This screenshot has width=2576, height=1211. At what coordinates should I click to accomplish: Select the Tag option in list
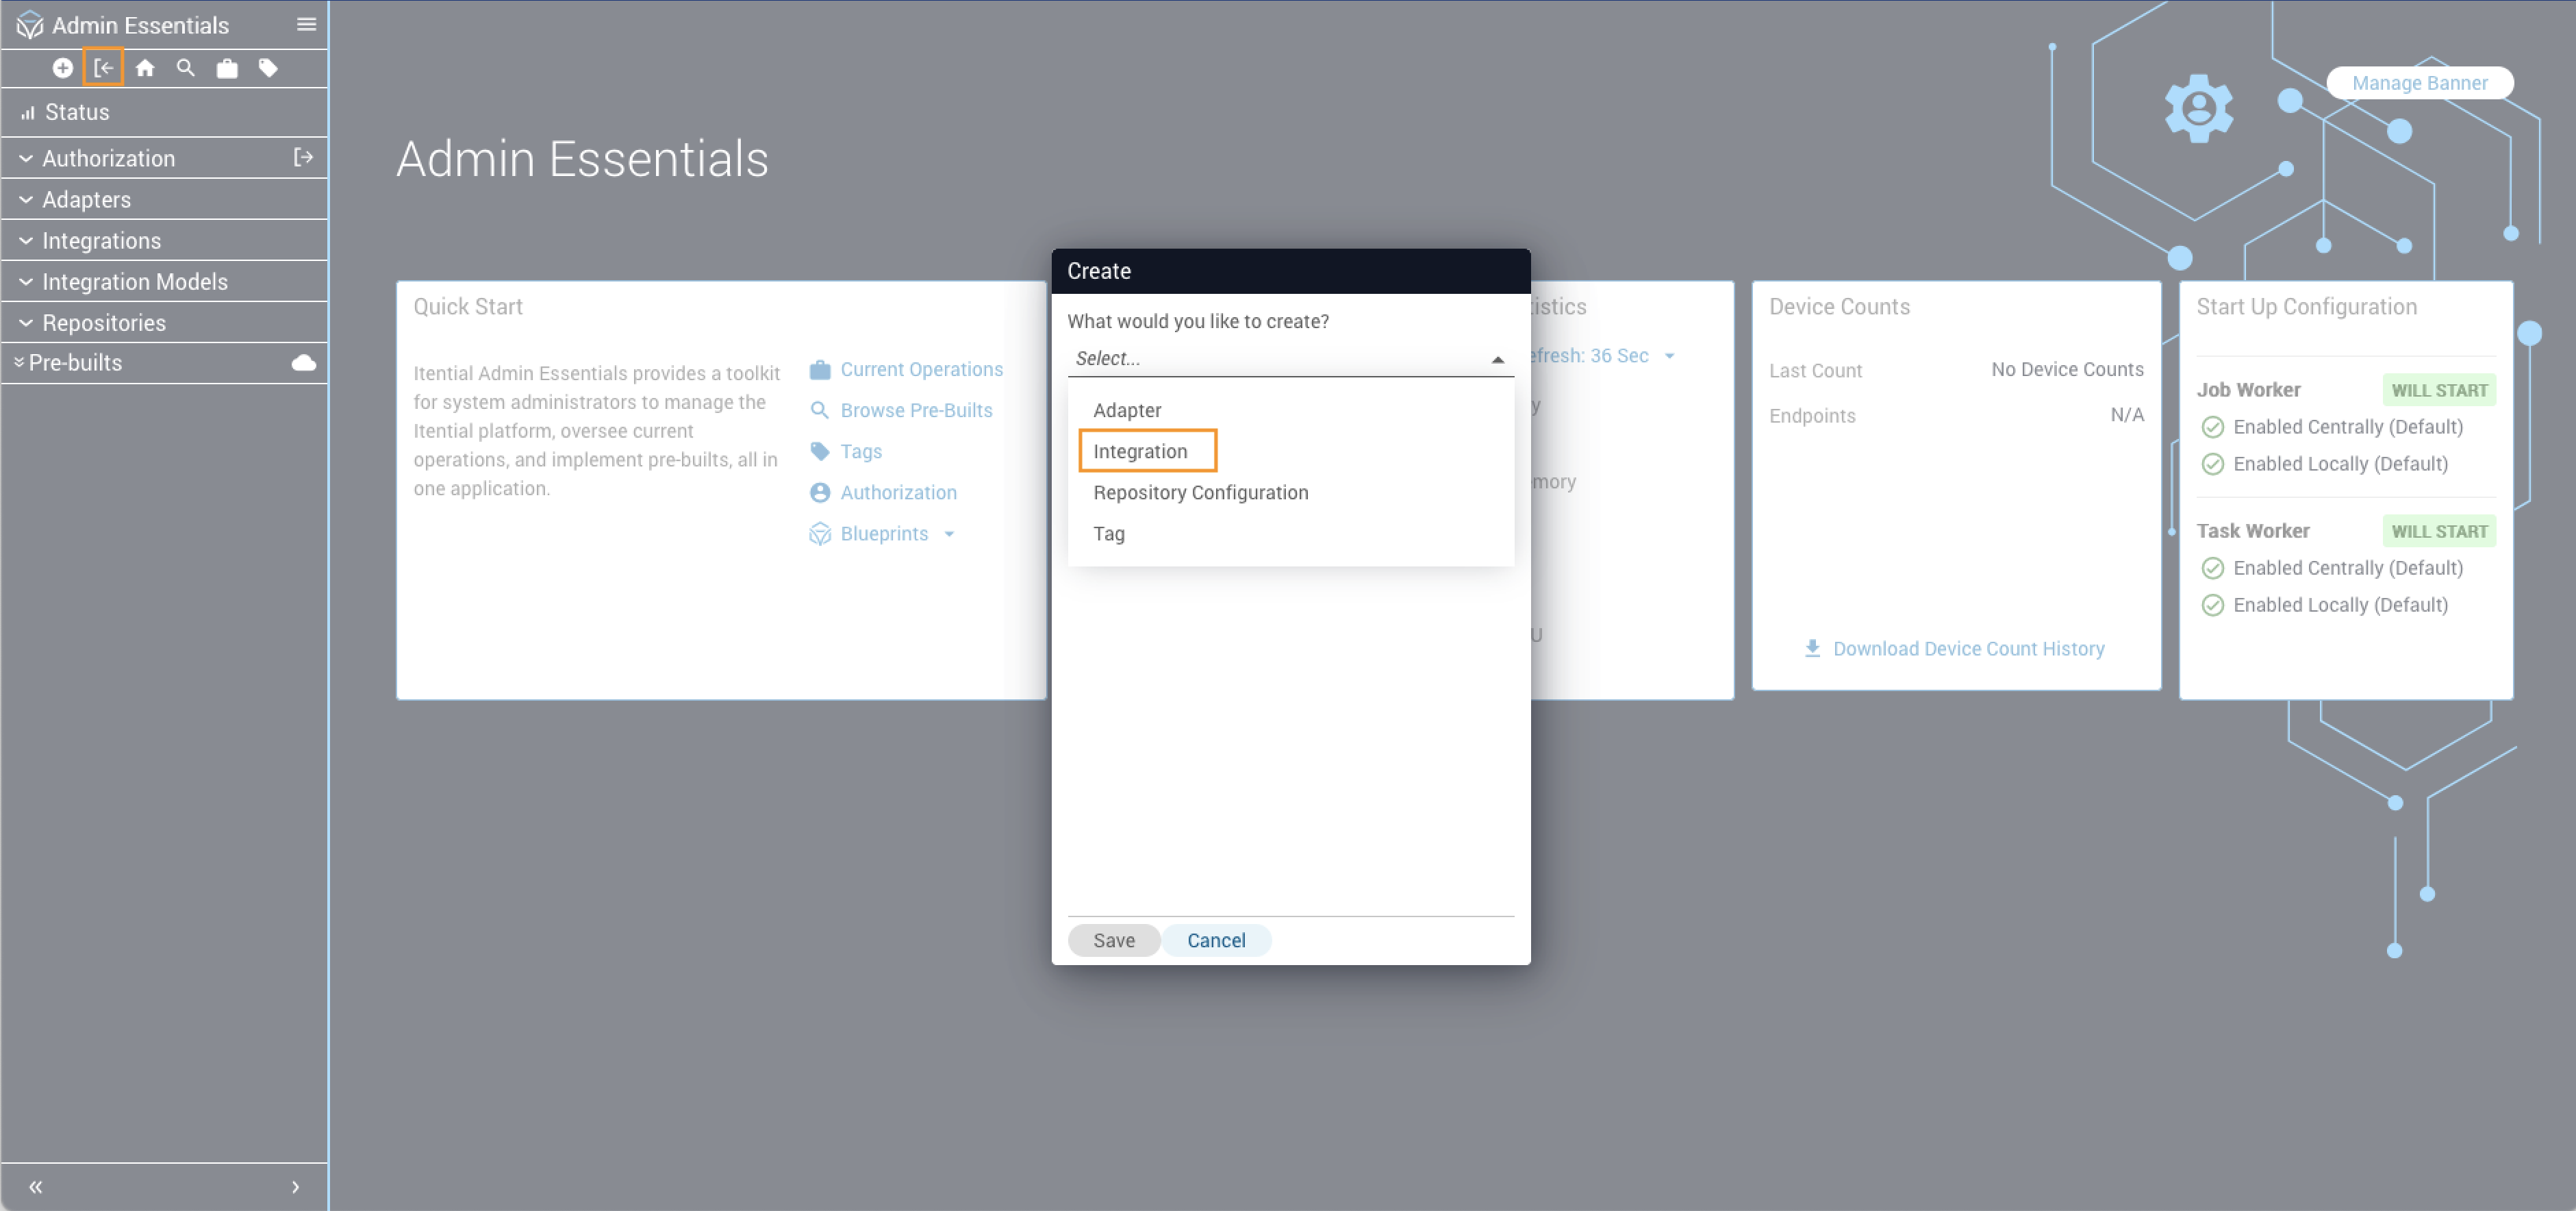[1108, 533]
